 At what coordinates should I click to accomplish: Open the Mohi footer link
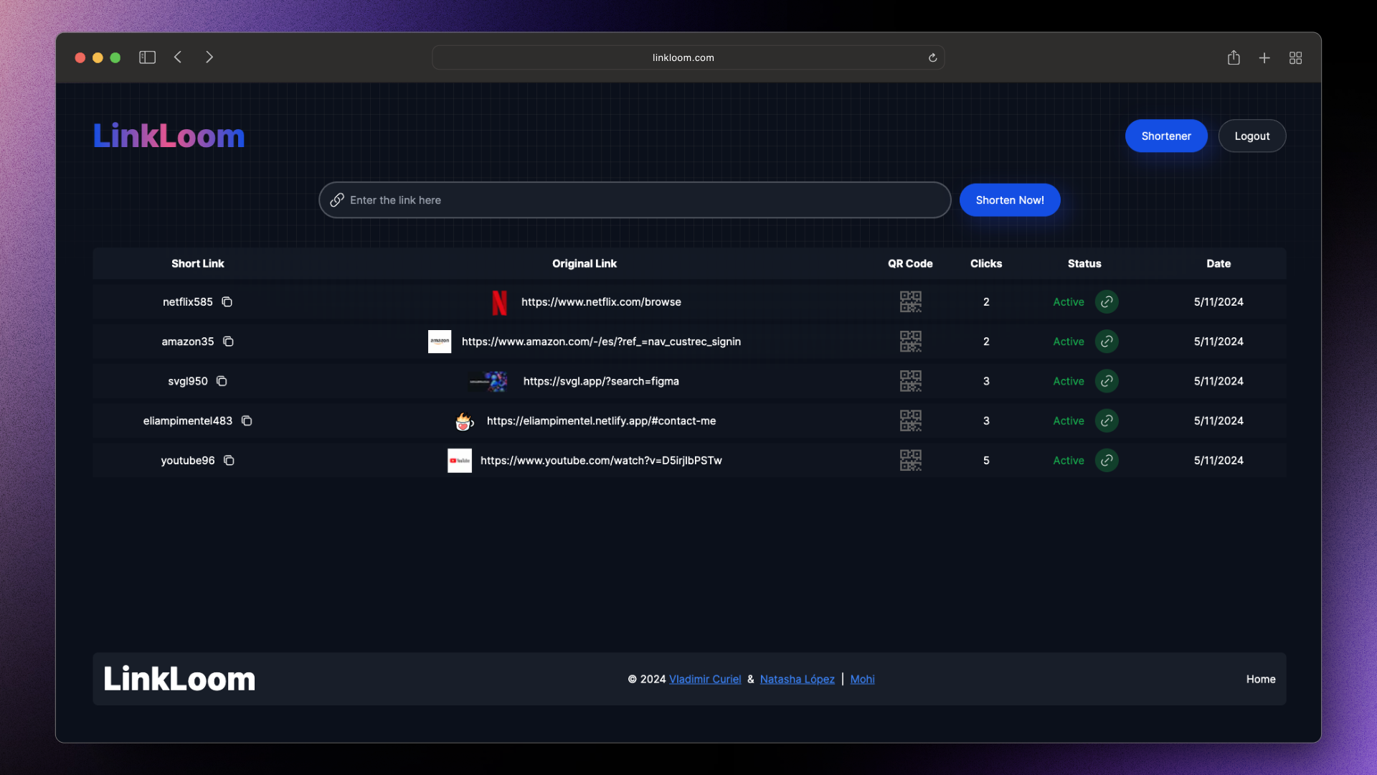tap(862, 679)
